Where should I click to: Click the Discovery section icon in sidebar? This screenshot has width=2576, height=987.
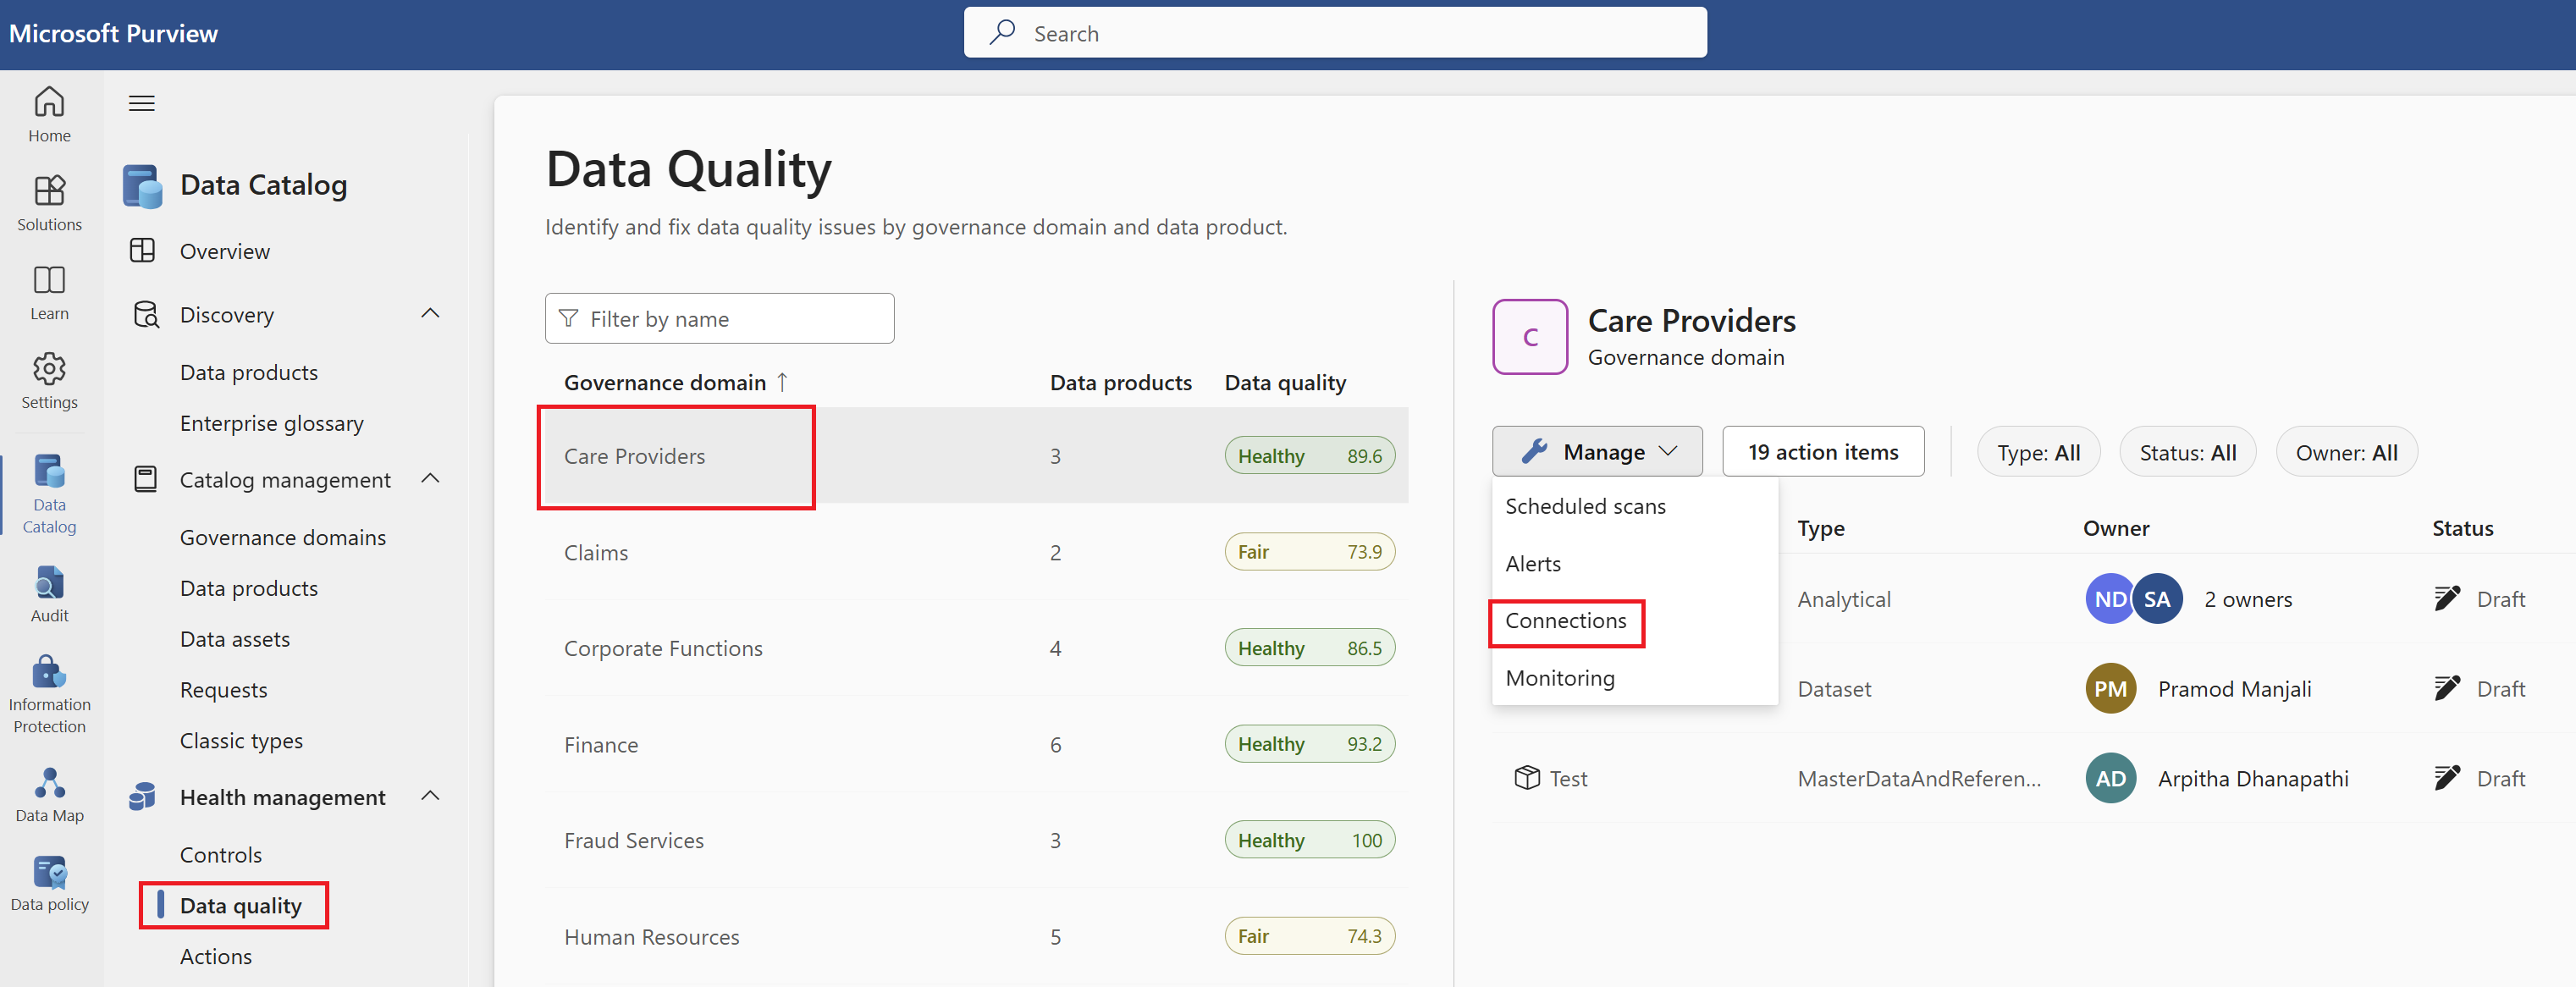(x=143, y=312)
